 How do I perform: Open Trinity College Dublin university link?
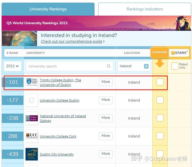(60, 83)
